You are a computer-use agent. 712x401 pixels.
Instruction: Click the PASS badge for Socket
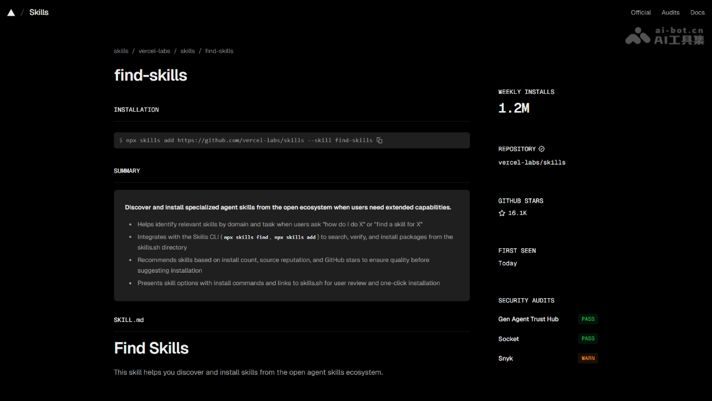588,339
